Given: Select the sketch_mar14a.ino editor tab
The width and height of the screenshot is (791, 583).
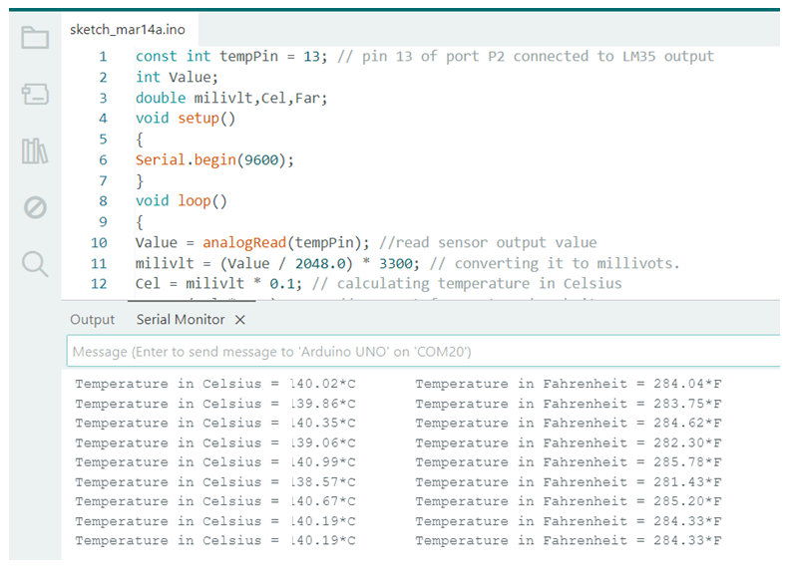Looking at the screenshot, I should pyautogui.click(x=127, y=29).
